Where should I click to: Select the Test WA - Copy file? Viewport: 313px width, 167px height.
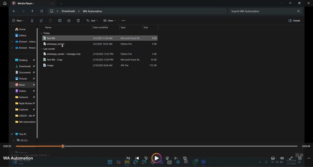point(100,59)
